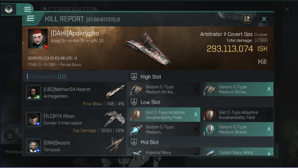Open the RTX Riksx participant entry
This screenshot has width=298, height=168.
(x=75, y=122)
